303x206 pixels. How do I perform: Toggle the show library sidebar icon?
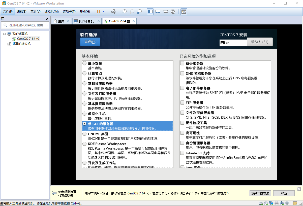click(150, 12)
